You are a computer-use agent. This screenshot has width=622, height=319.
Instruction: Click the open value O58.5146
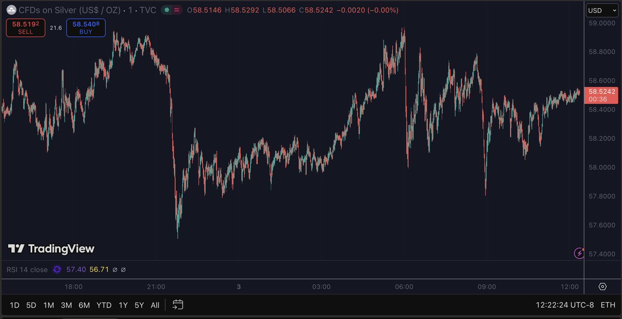[x=204, y=10]
